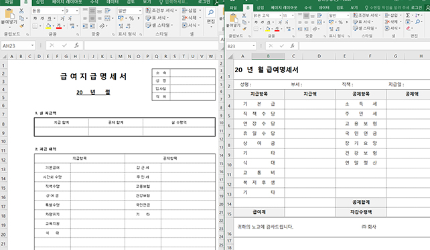Click fx insert function icon, right window

293,46
